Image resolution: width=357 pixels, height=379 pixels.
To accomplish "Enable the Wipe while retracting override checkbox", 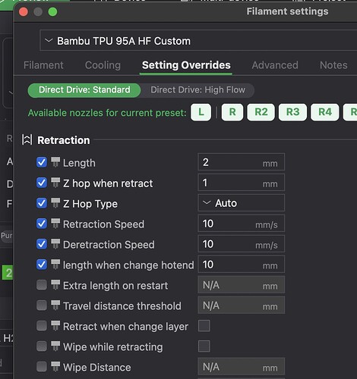I will tap(42, 346).
